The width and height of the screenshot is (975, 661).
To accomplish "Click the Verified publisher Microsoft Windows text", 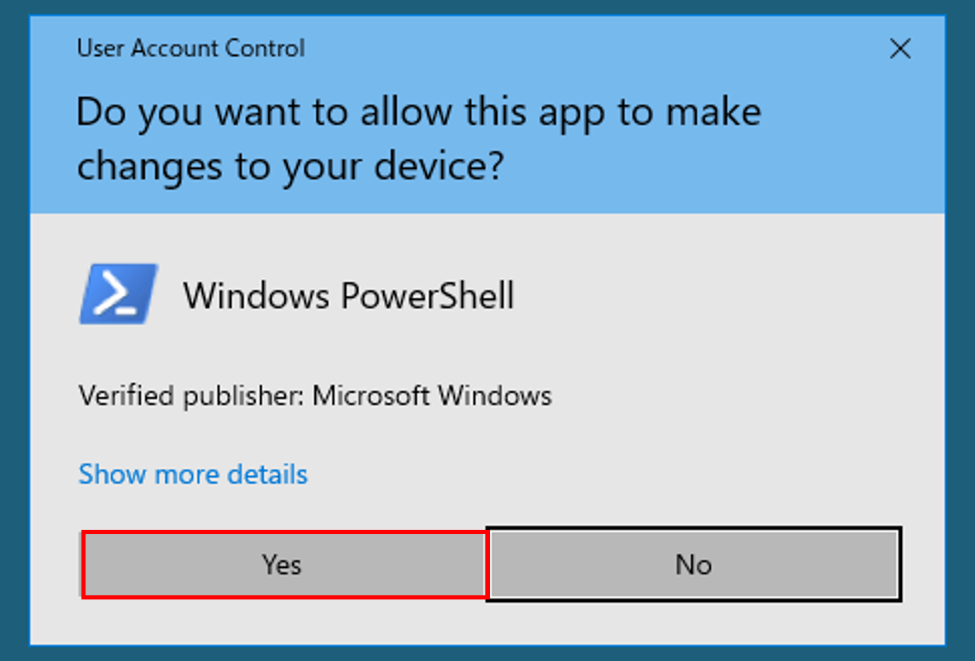I will pos(315,396).
